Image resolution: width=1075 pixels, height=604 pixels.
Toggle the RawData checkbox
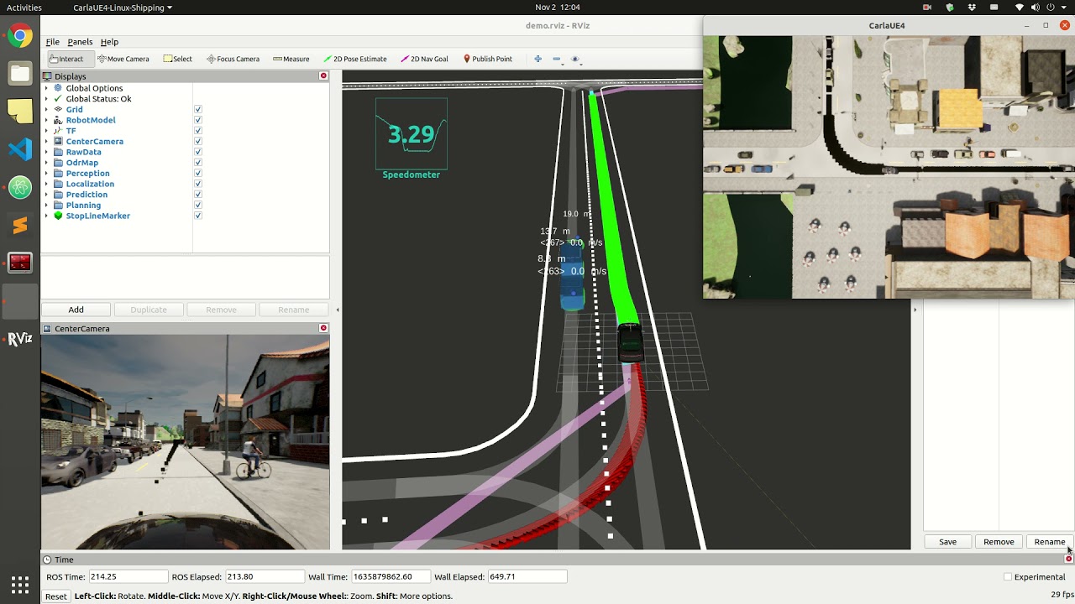[198, 152]
